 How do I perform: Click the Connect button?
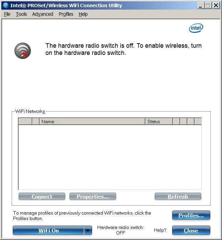point(42,196)
